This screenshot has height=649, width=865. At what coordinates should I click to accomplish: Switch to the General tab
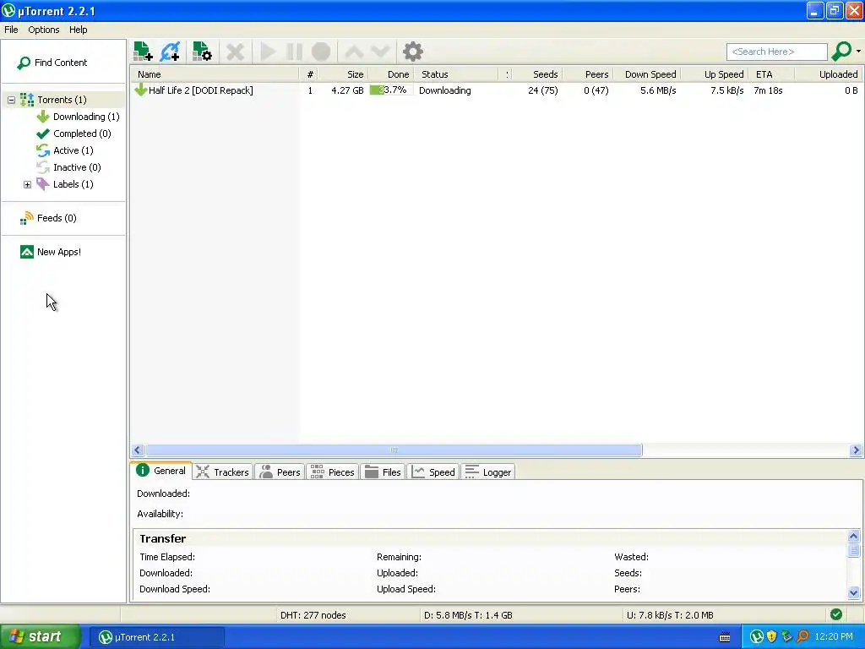click(161, 471)
